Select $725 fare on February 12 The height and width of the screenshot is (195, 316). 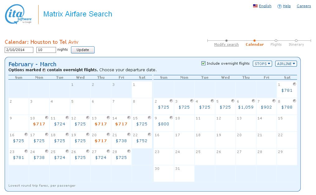coord(80,124)
